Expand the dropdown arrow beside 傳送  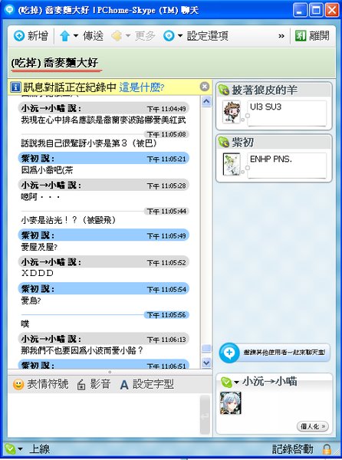(76, 36)
